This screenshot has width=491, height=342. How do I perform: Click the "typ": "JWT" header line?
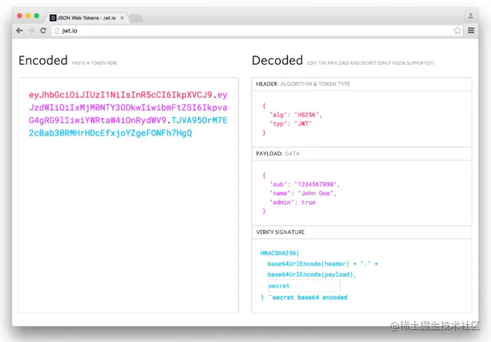tap(290, 124)
